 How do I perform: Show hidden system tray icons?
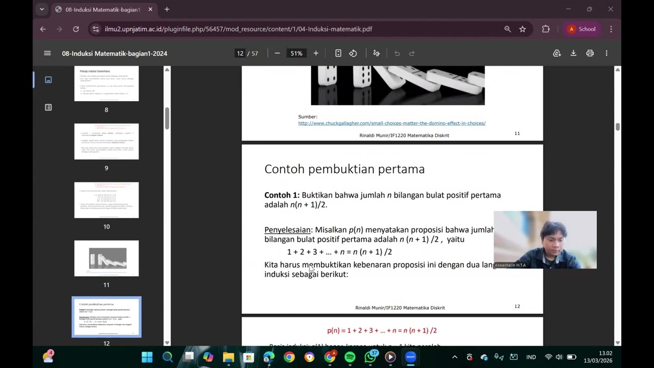[x=455, y=357]
